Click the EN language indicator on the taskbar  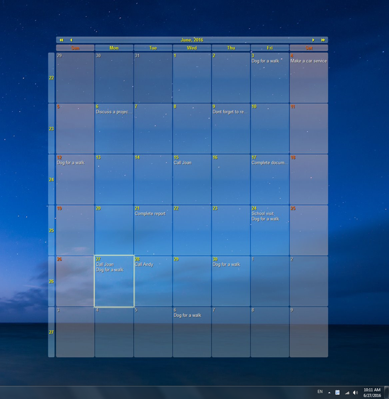[x=320, y=392]
